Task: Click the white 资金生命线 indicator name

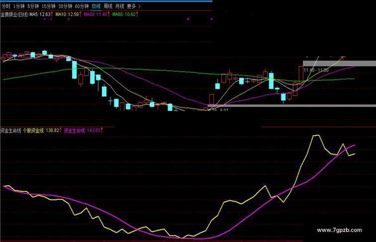Action: [11, 131]
